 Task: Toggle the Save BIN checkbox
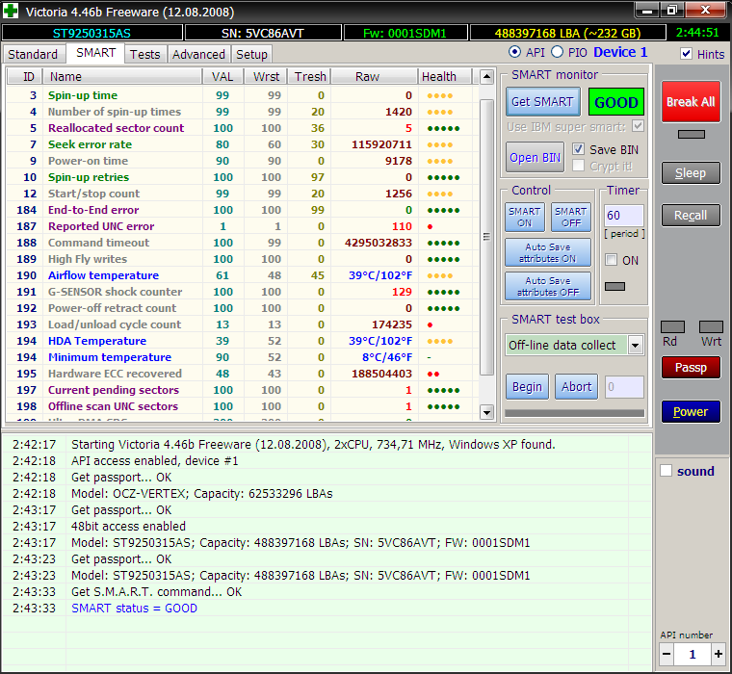tap(578, 149)
